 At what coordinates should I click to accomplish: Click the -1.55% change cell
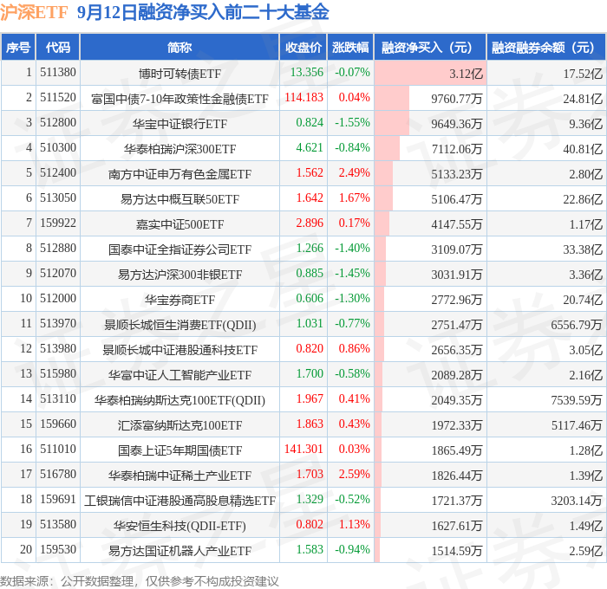352,123
